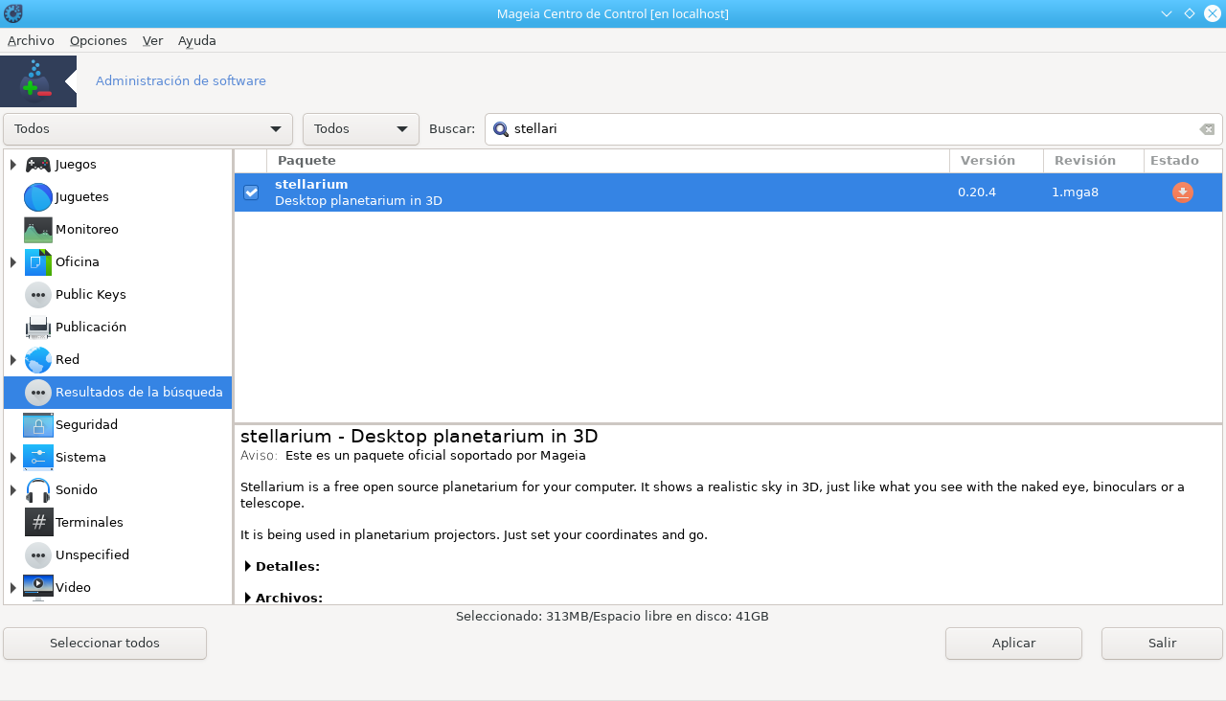This screenshot has width=1226, height=701.
Task: Select the Juguetes category label
Action: tap(82, 197)
